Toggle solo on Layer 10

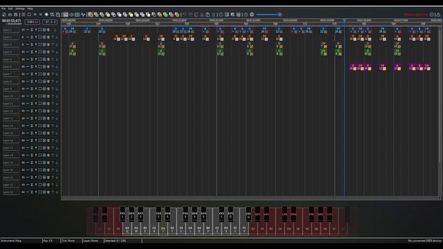(36, 96)
